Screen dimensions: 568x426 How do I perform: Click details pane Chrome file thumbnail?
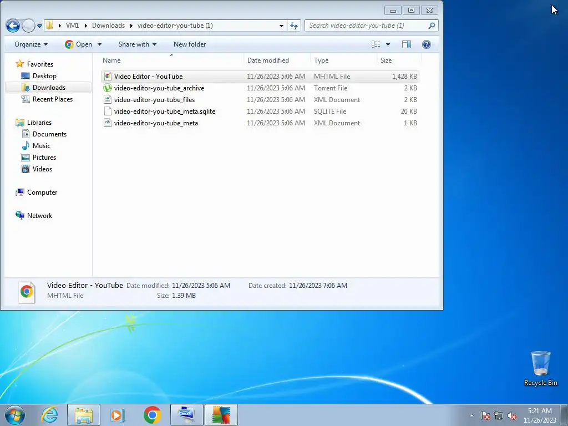pos(27,292)
